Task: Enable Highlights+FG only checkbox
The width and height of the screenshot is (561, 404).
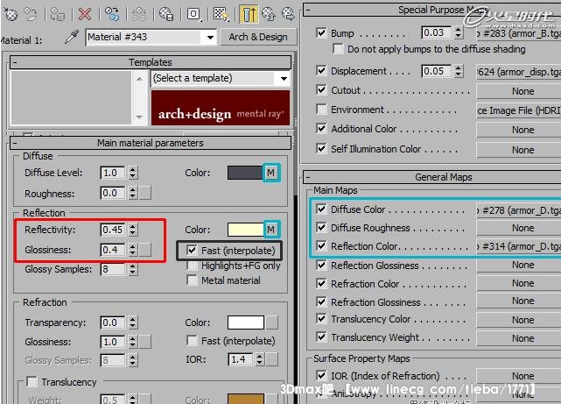Action: (193, 266)
